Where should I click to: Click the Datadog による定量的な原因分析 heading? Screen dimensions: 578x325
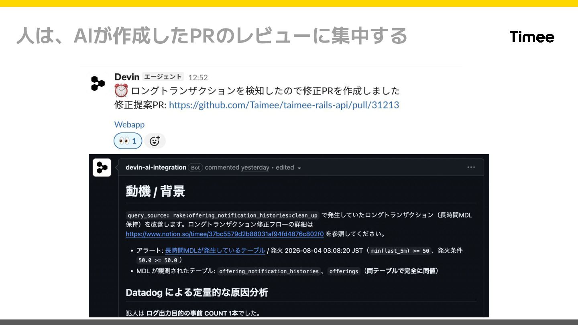(197, 292)
